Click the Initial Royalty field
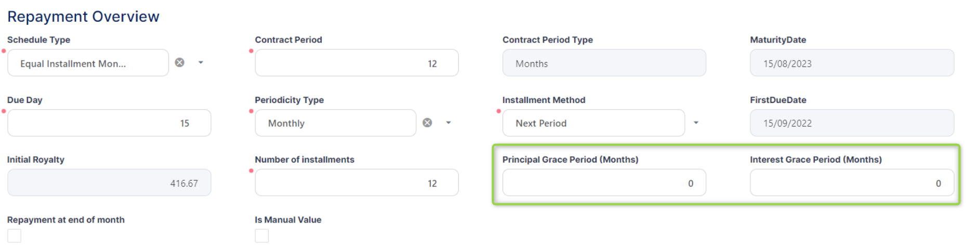 click(109, 183)
